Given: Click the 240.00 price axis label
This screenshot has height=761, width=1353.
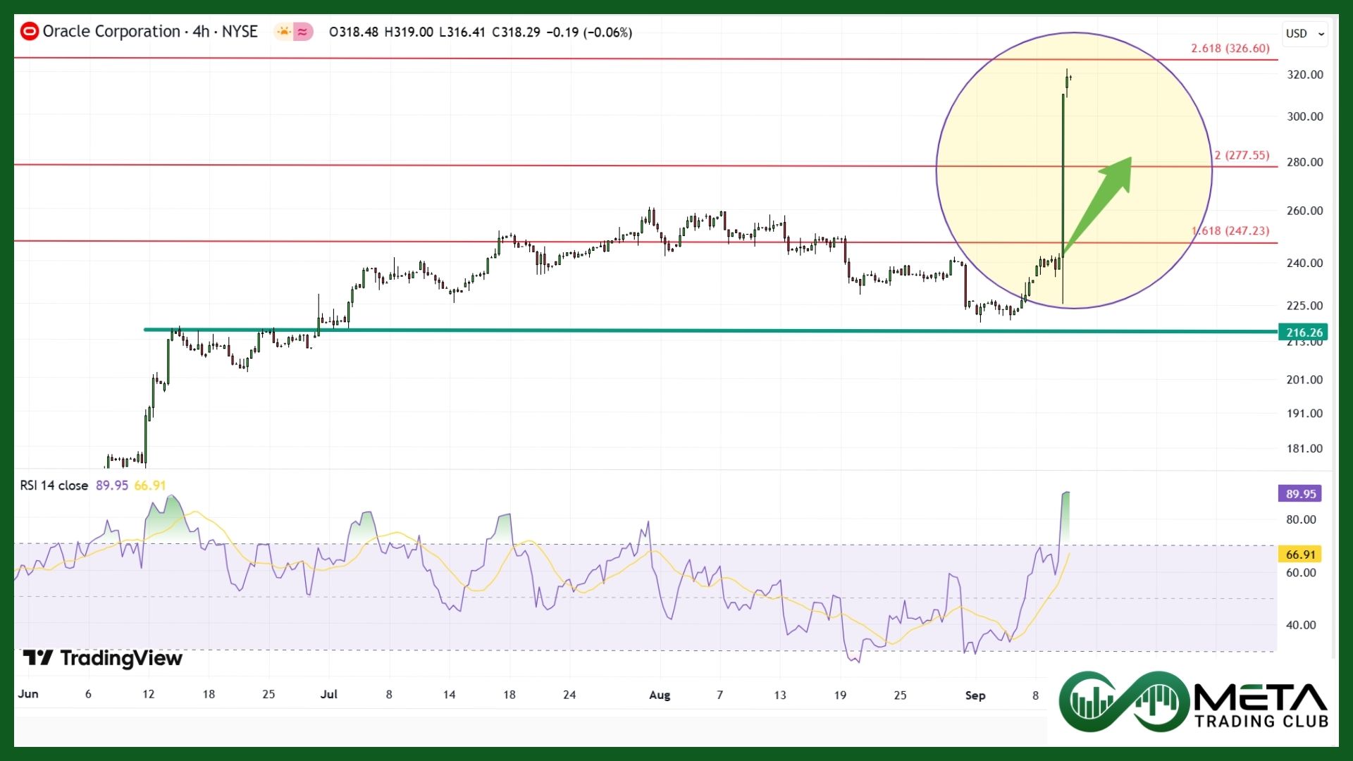Looking at the screenshot, I should coord(1305,264).
